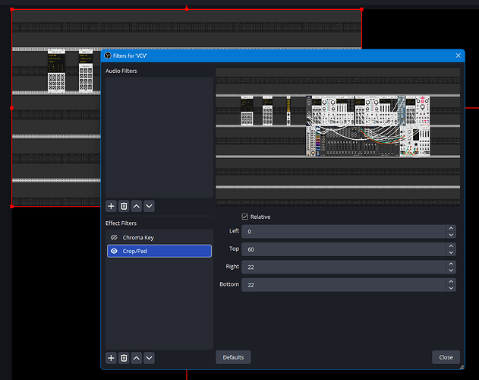The image size is (479, 380).
Task: Delete the selected effect filter
Action: [124, 357]
